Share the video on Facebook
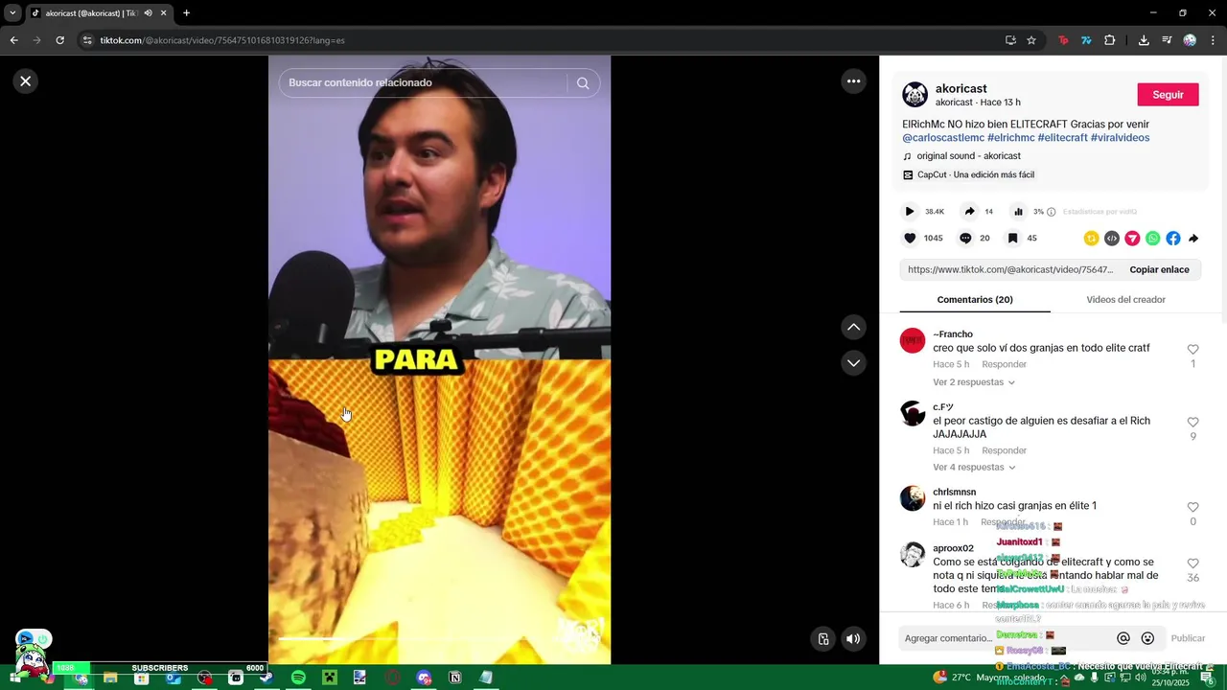The width and height of the screenshot is (1227, 690). point(1173,239)
